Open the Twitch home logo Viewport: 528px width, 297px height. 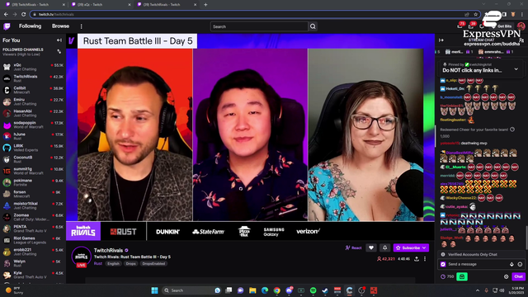click(x=7, y=26)
